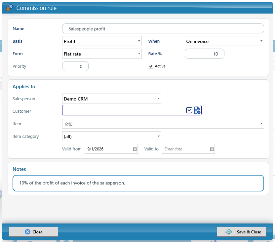Expand the Item dropdown arrow
Viewport: 275px width, 242px height.
click(261, 124)
